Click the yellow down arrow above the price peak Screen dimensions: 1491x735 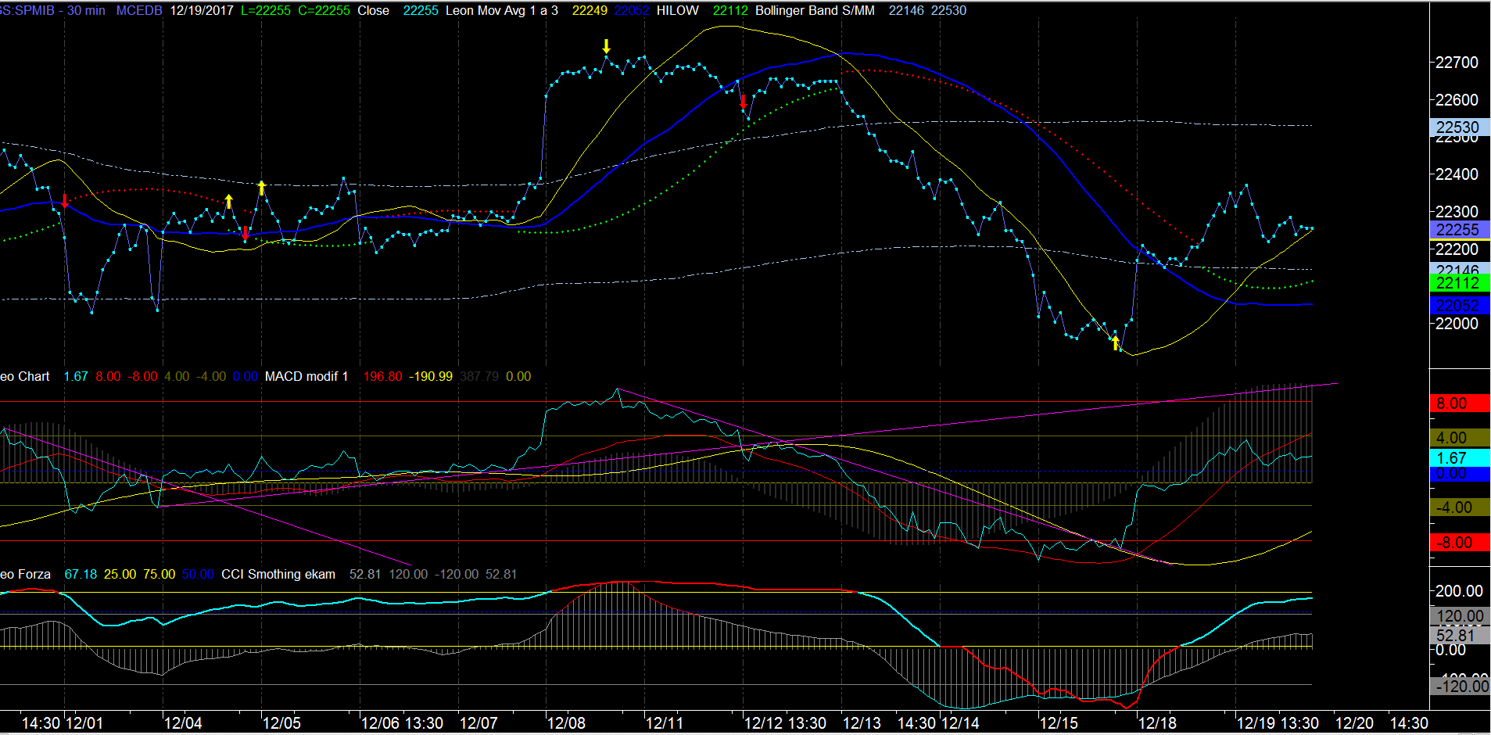point(606,46)
